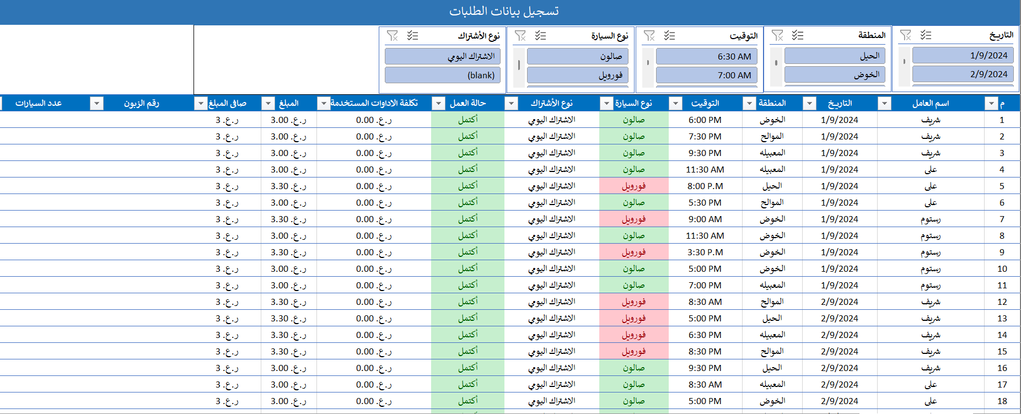Image resolution: width=1021 pixels, height=414 pixels.
Task: Select الاشتراك اليومي in the subscription slicer
Action: pyautogui.click(x=443, y=56)
